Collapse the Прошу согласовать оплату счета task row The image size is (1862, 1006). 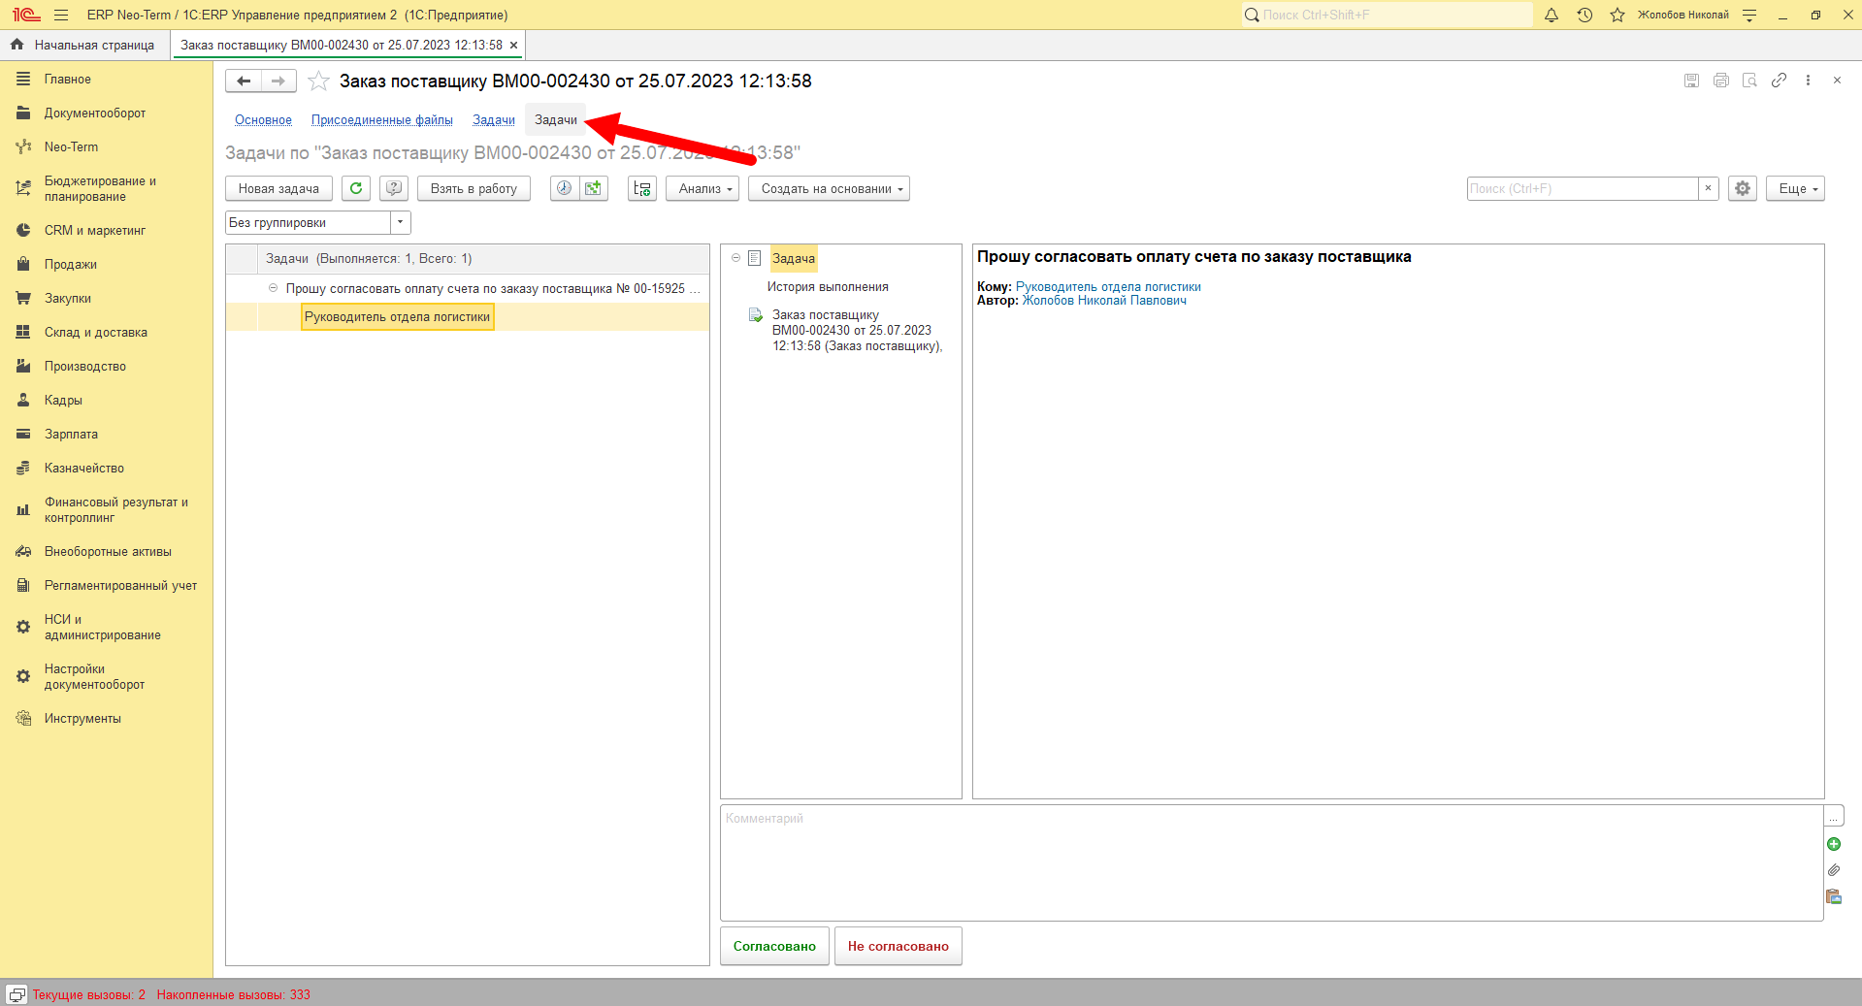coord(273,288)
